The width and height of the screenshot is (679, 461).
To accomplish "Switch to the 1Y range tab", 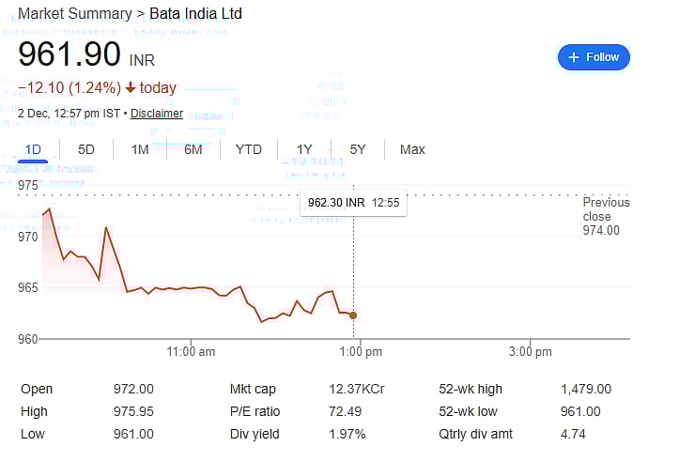I will tap(304, 149).
